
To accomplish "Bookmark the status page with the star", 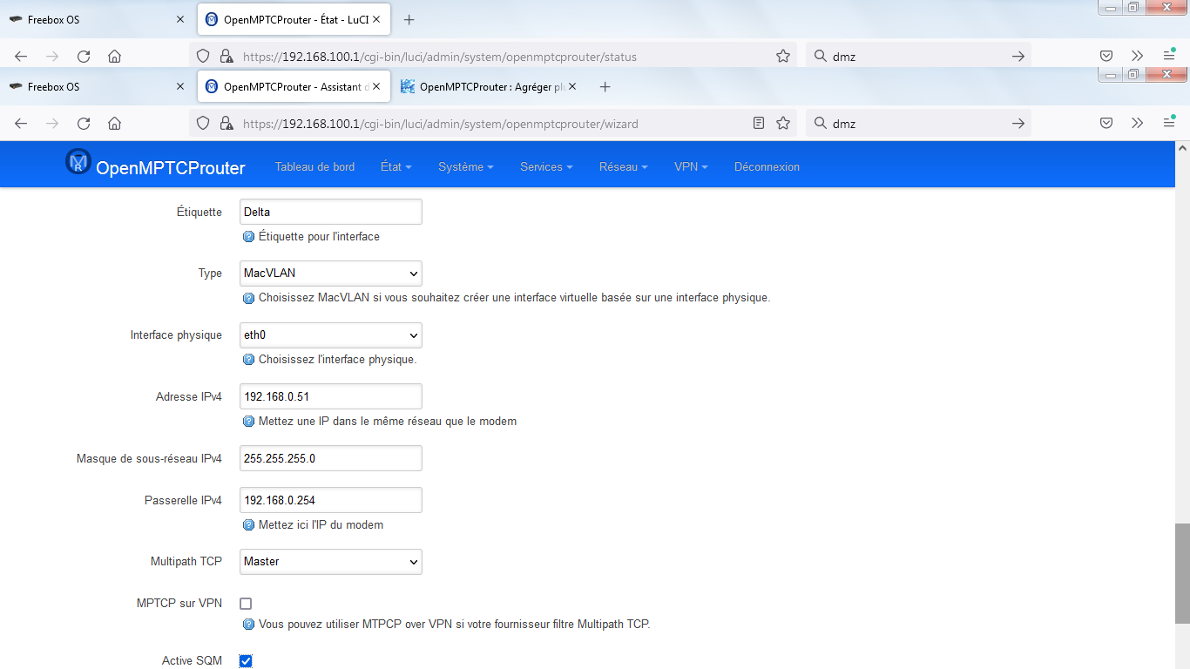I will click(x=783, y=57).
